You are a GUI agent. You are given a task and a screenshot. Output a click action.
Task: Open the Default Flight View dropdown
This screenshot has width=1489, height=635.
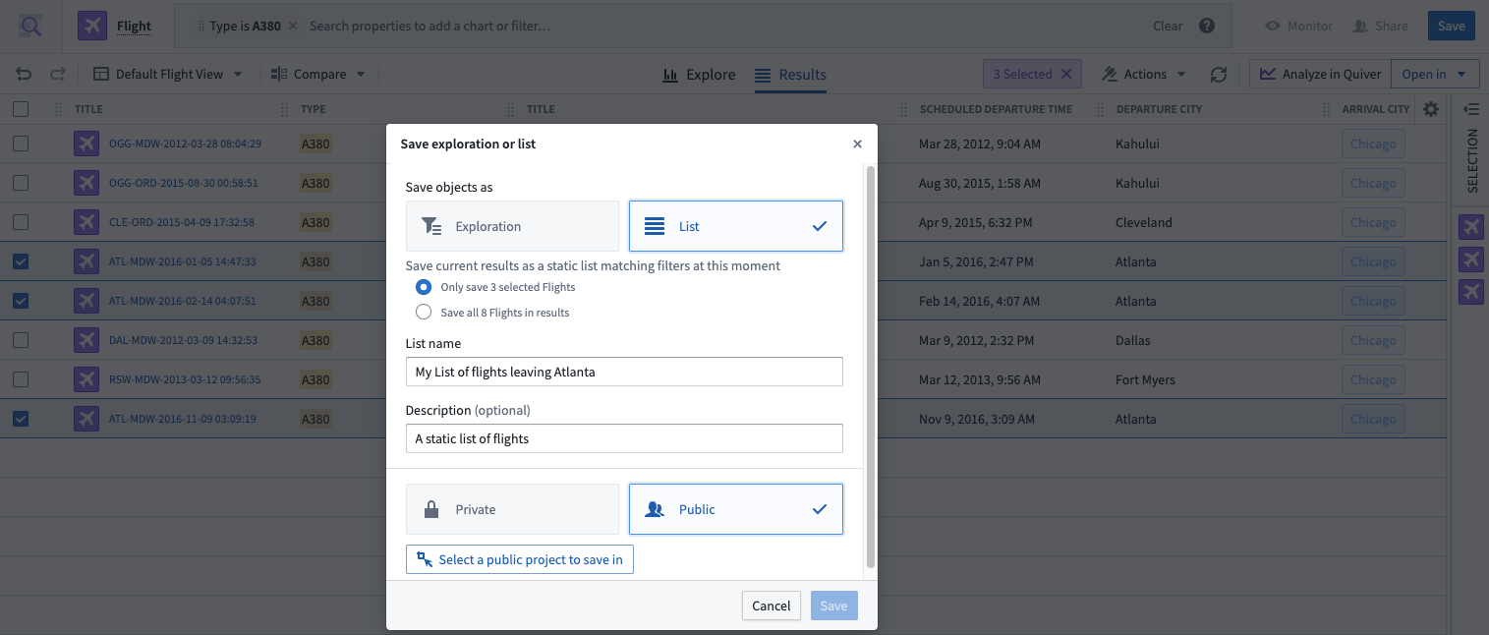click(x=168, y=74)
